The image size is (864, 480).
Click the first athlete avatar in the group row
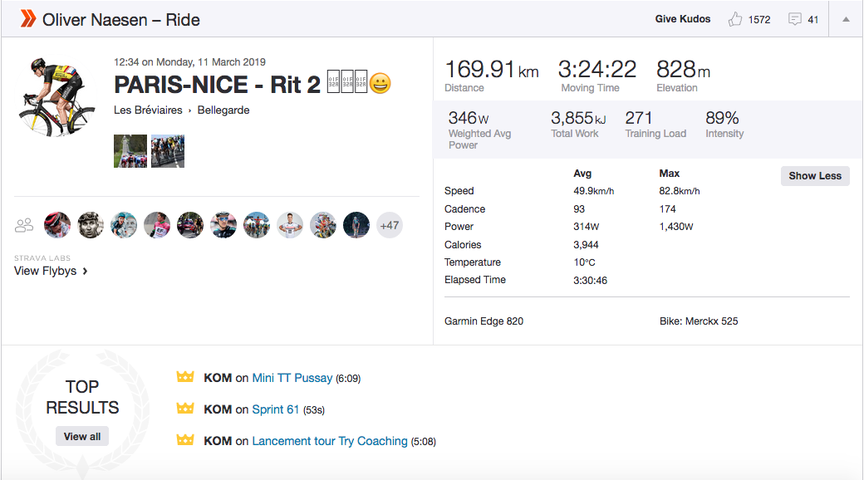click(x=57, y=225)
